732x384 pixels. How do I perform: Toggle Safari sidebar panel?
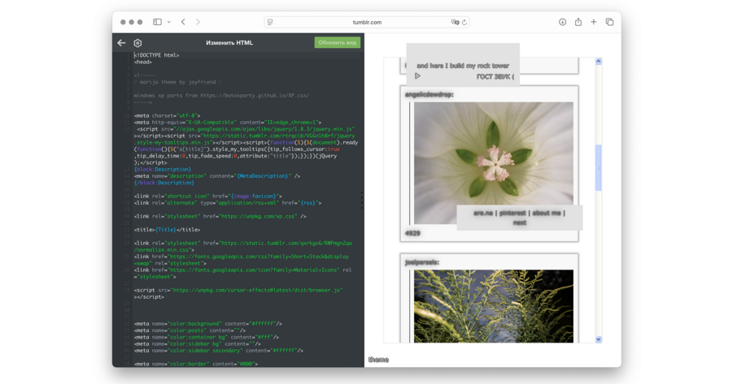(x=157, y=22)
